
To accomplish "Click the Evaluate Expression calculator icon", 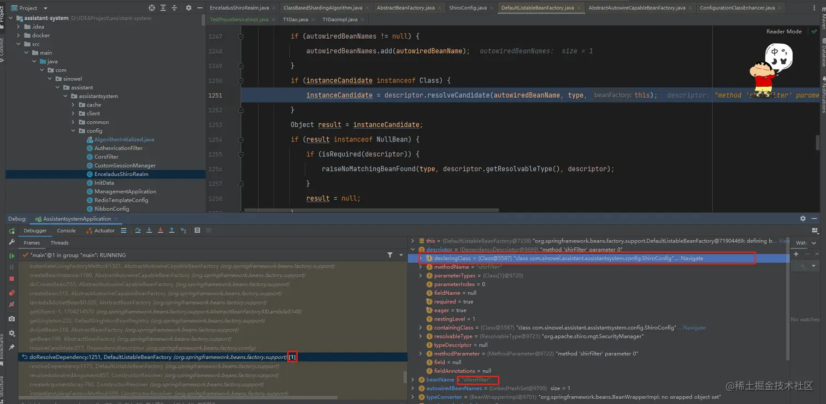I will pos(197,230).
